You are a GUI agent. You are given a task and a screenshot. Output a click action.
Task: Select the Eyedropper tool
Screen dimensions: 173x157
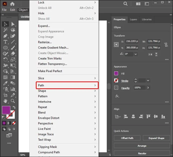point(6,83)
